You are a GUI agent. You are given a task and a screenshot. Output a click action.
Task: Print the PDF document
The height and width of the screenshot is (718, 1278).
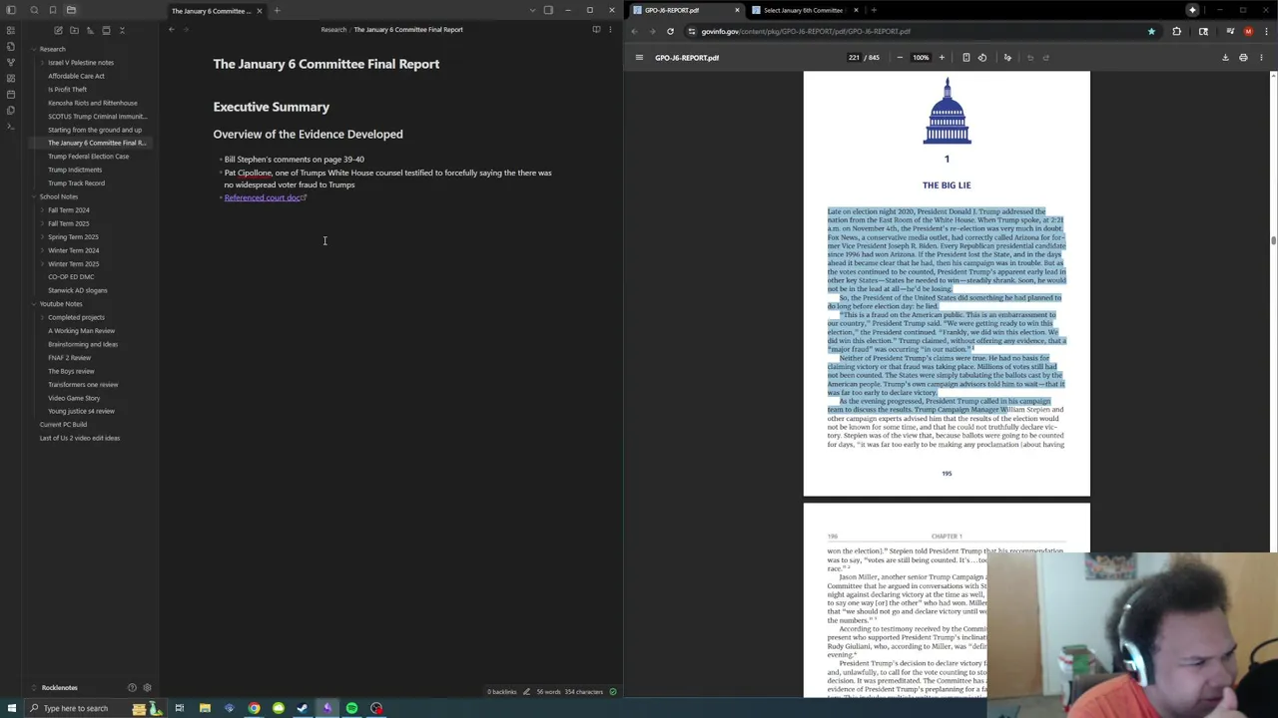point(1243,57)
